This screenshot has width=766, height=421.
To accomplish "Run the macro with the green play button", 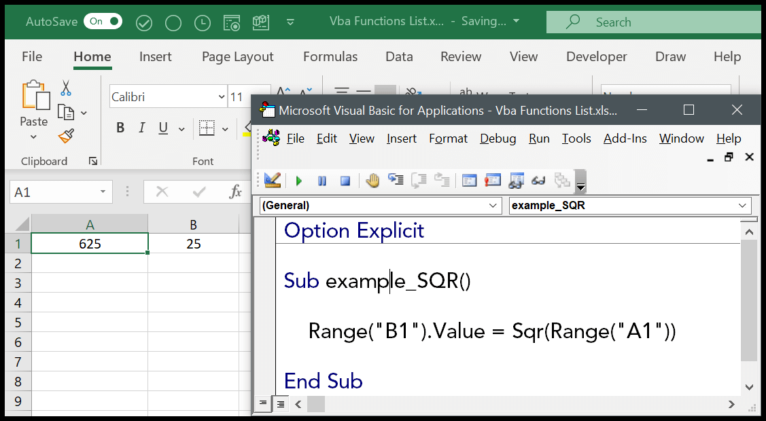I will [299, 181].
